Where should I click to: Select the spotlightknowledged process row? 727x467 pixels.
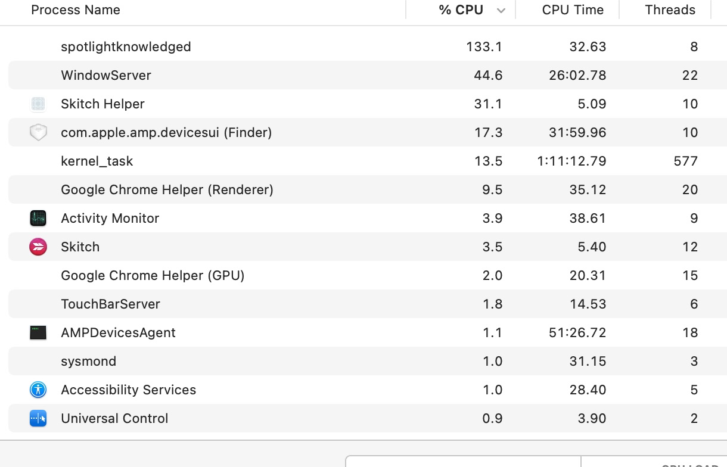126,46
